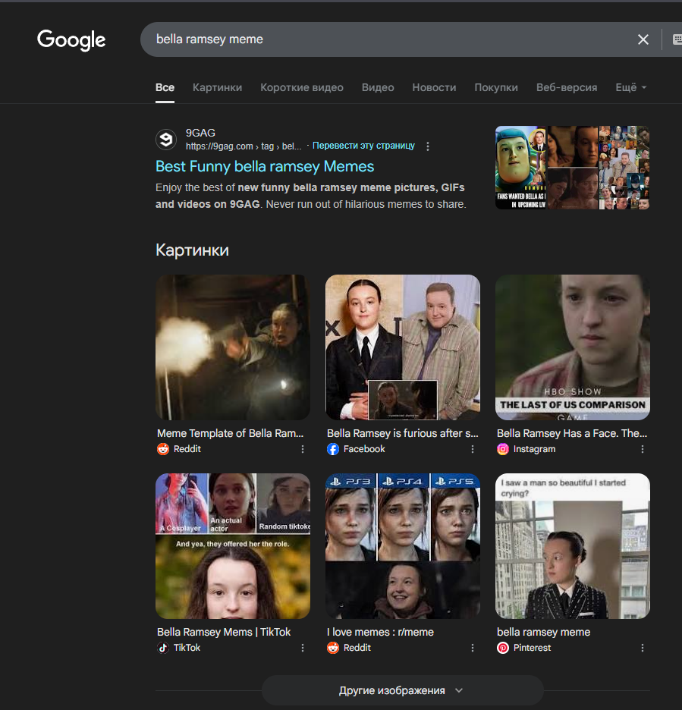Expand Другие изображения to show more images

coord(403,690)
